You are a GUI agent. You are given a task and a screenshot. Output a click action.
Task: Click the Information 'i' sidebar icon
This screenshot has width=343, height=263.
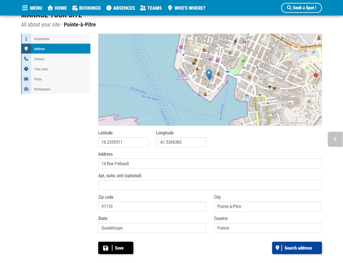pos(26,39)
